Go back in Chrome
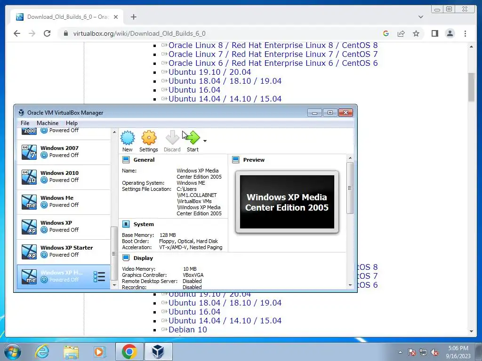Image resolution: width=482 pixels, height=361 pixels. pos(17,33)
